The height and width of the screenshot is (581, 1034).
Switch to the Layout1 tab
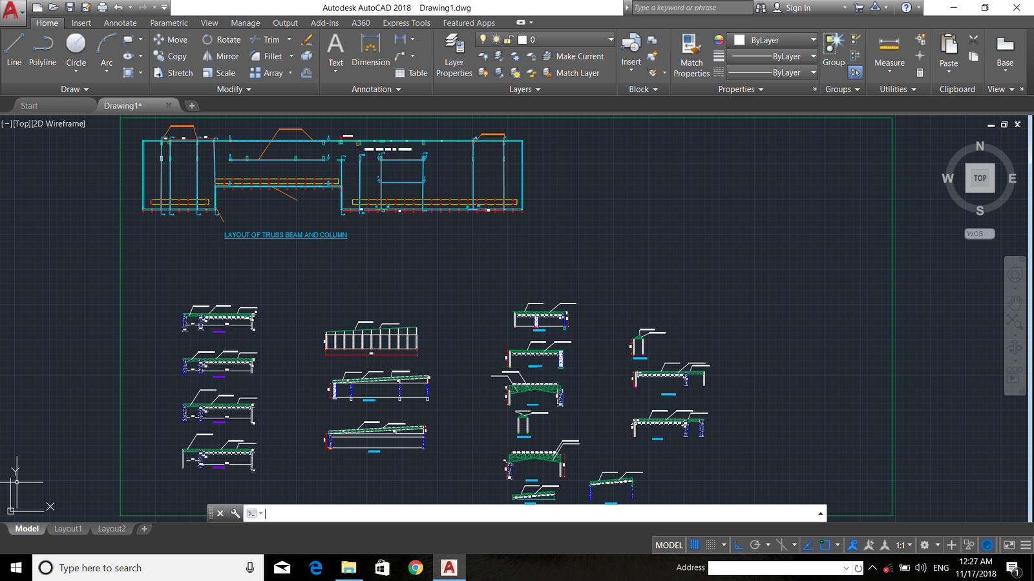pos(68,529)
